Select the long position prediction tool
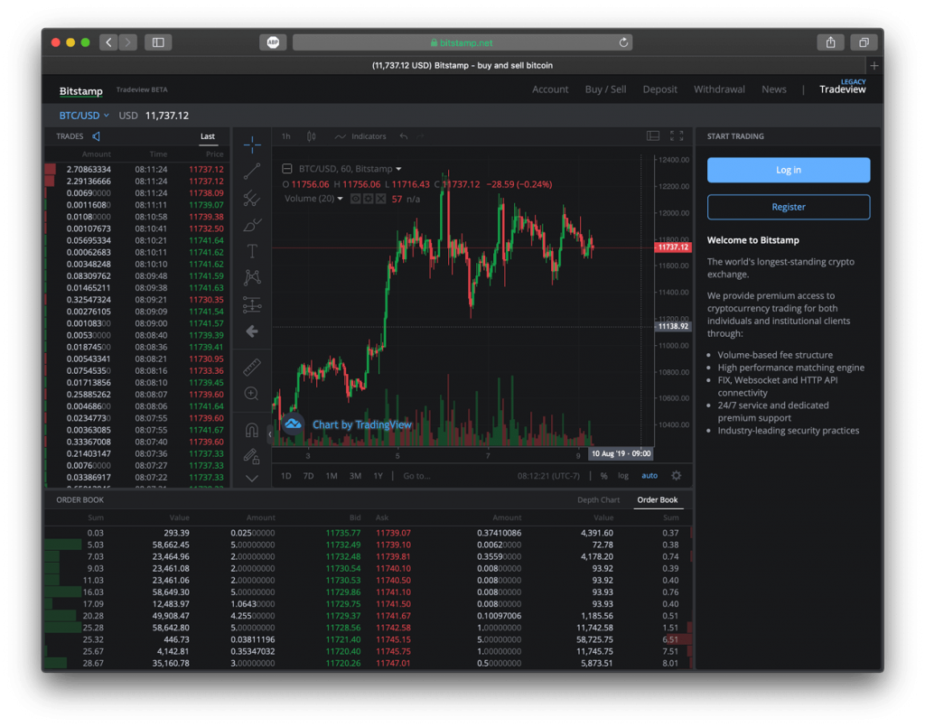Image resolution: width=925 pixels, height=727 pixels. [252, 305]
